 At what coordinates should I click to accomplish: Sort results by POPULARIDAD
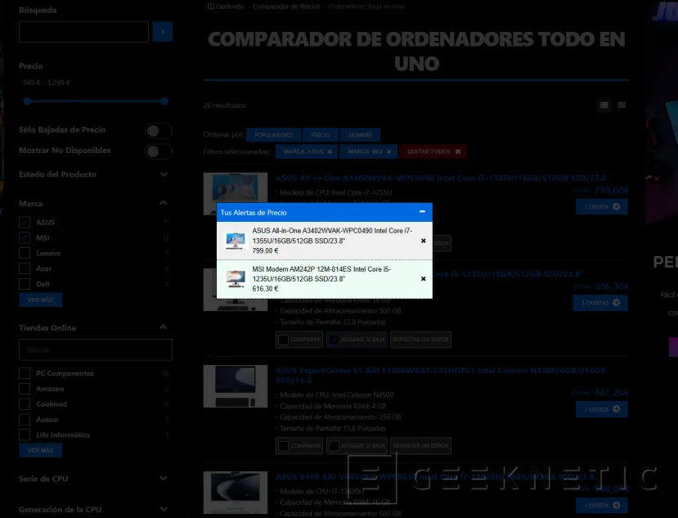[x=273, y=135]
